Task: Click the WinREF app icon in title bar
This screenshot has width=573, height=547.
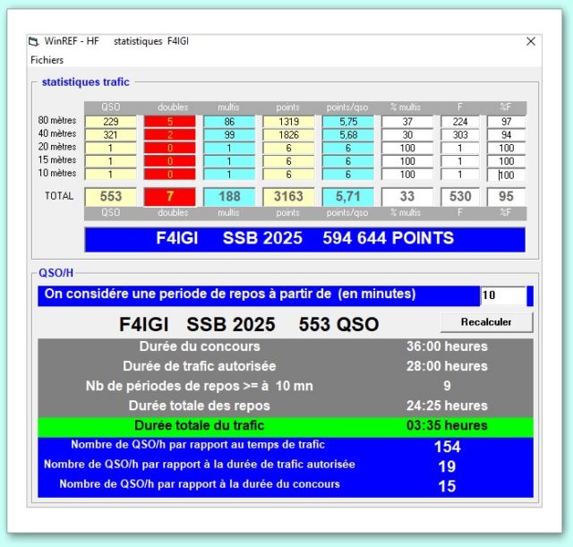Action: click(x=35, y=41)
